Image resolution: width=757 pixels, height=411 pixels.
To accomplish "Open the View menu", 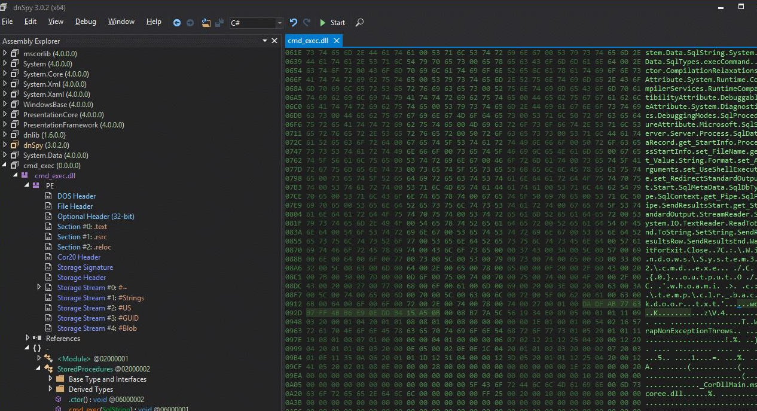I will (56, 22).
